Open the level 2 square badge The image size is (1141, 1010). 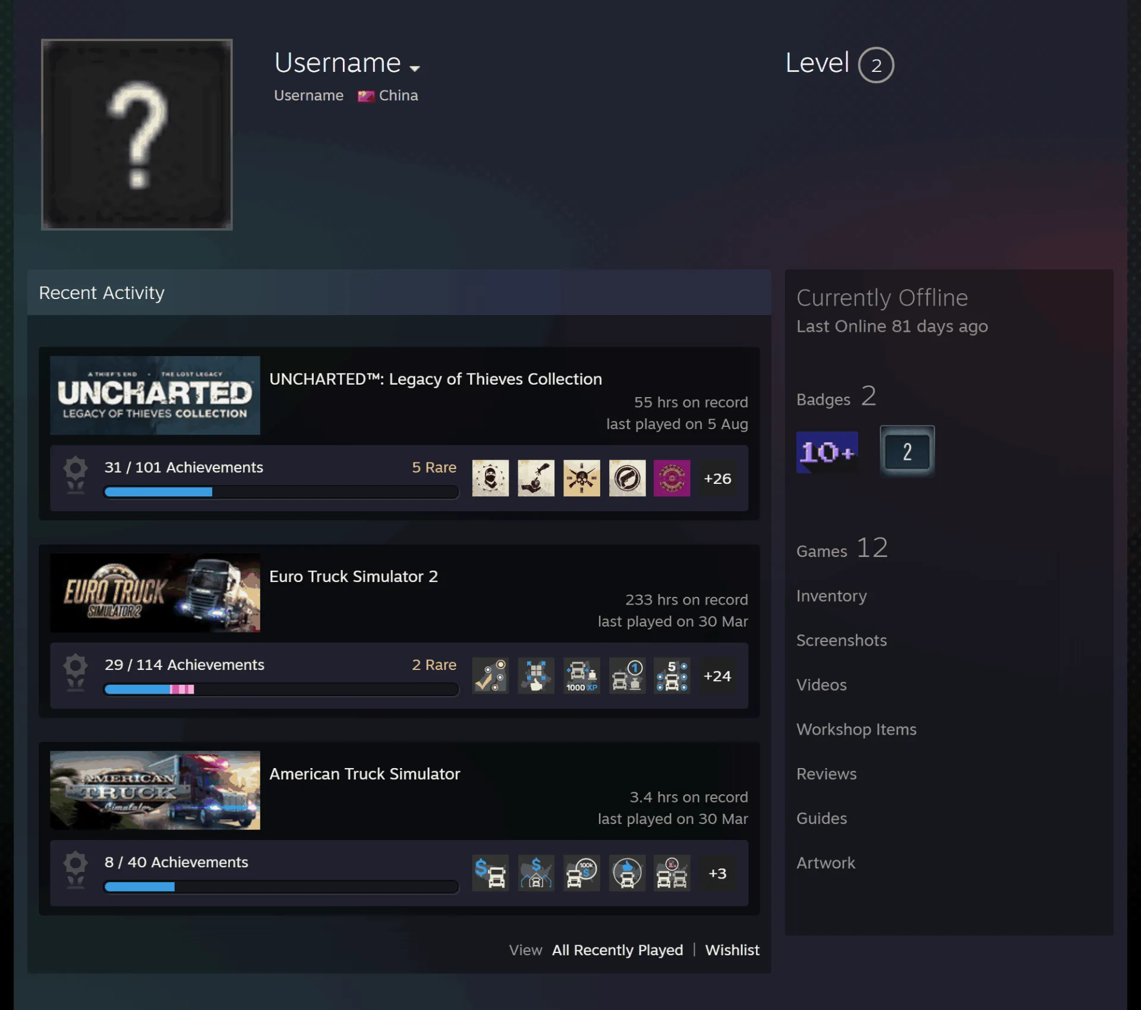pos(907,451)
